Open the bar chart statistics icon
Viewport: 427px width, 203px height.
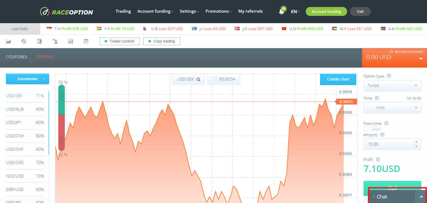71,41
